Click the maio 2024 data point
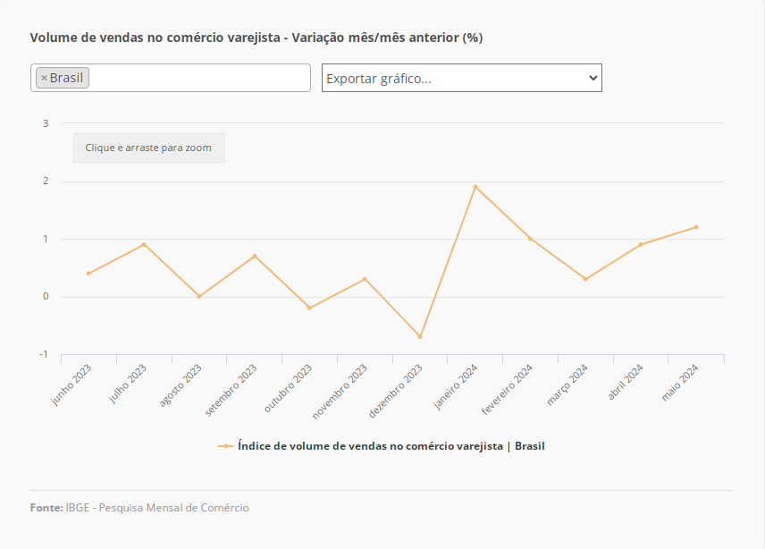This screenshot has height=549, width=765. pos(696,227)
